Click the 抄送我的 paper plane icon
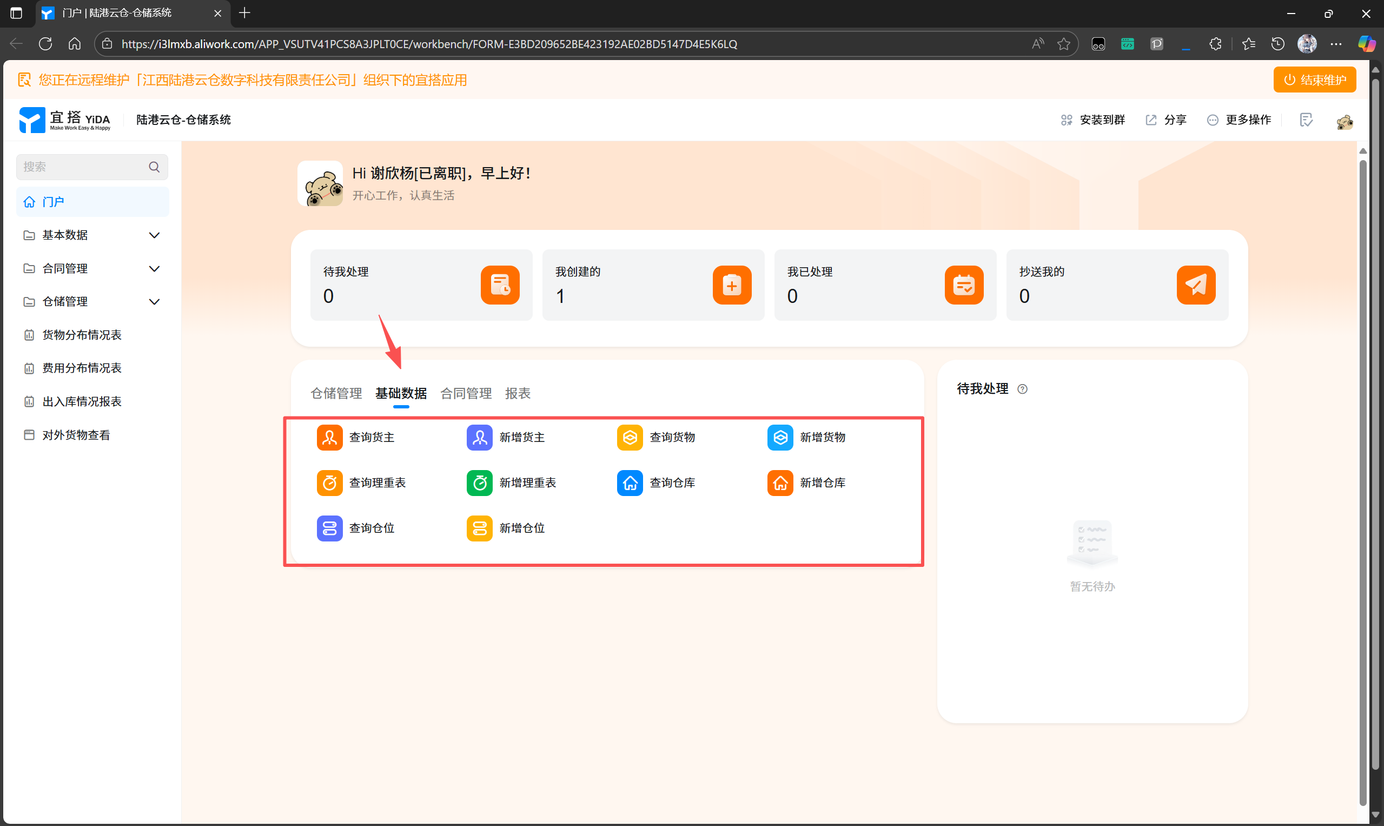The width and height of the screenshot is (1384, 826). pyautogui.click(x=1195, y=285)
